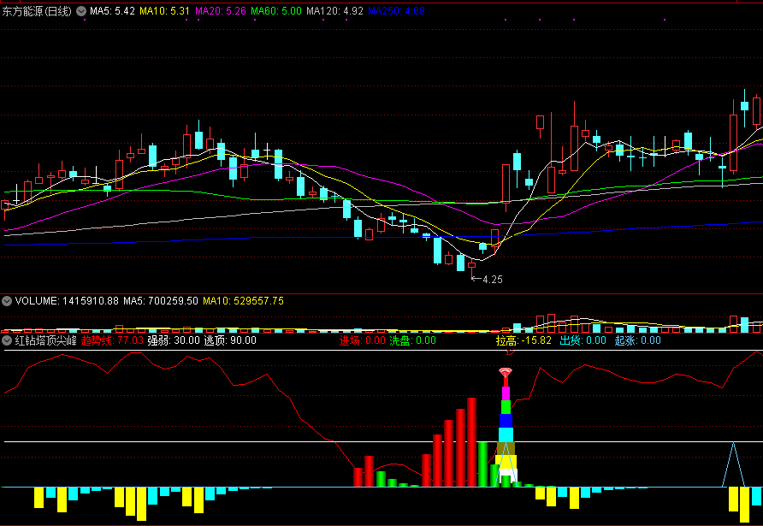Click the 起涨: 0.00 readout
This screenshot has height=526, width=763.
[x=638, y=340]
